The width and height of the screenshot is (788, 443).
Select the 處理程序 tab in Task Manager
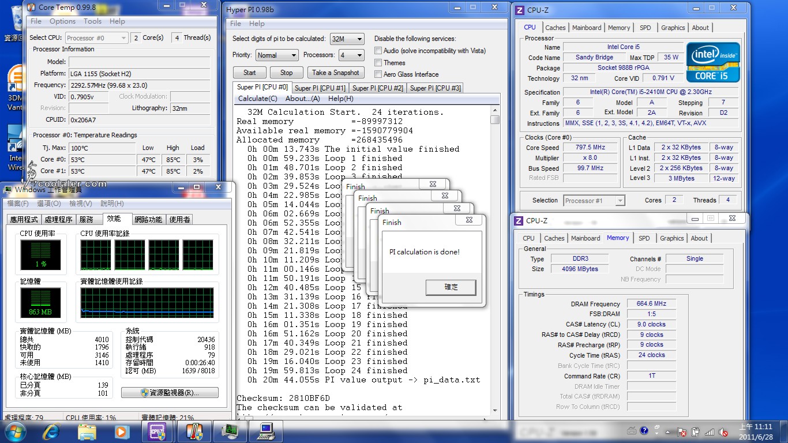[59, 220]
